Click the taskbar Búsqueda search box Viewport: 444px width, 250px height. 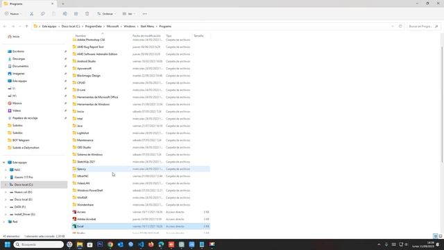(39, 244)
